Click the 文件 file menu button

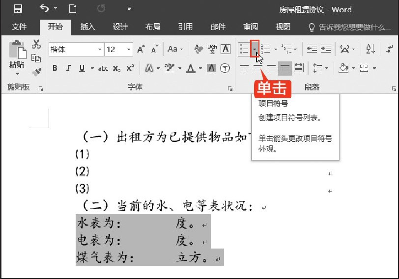19,27
